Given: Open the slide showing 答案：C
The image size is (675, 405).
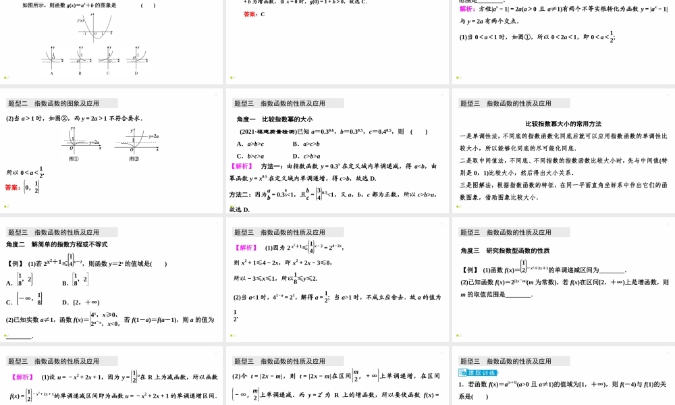Looking at the screenshot, I should [x=337, y=42].
